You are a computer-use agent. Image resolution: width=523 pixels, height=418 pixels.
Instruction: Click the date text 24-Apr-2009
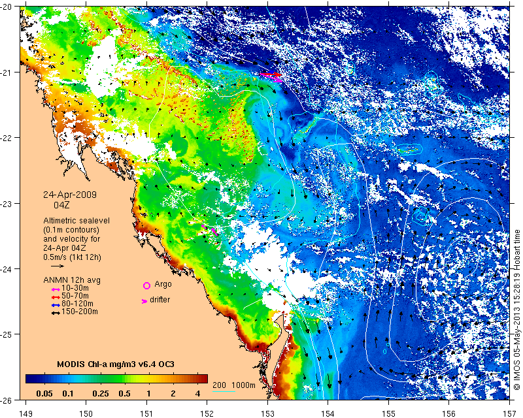[x=70, y=195]
